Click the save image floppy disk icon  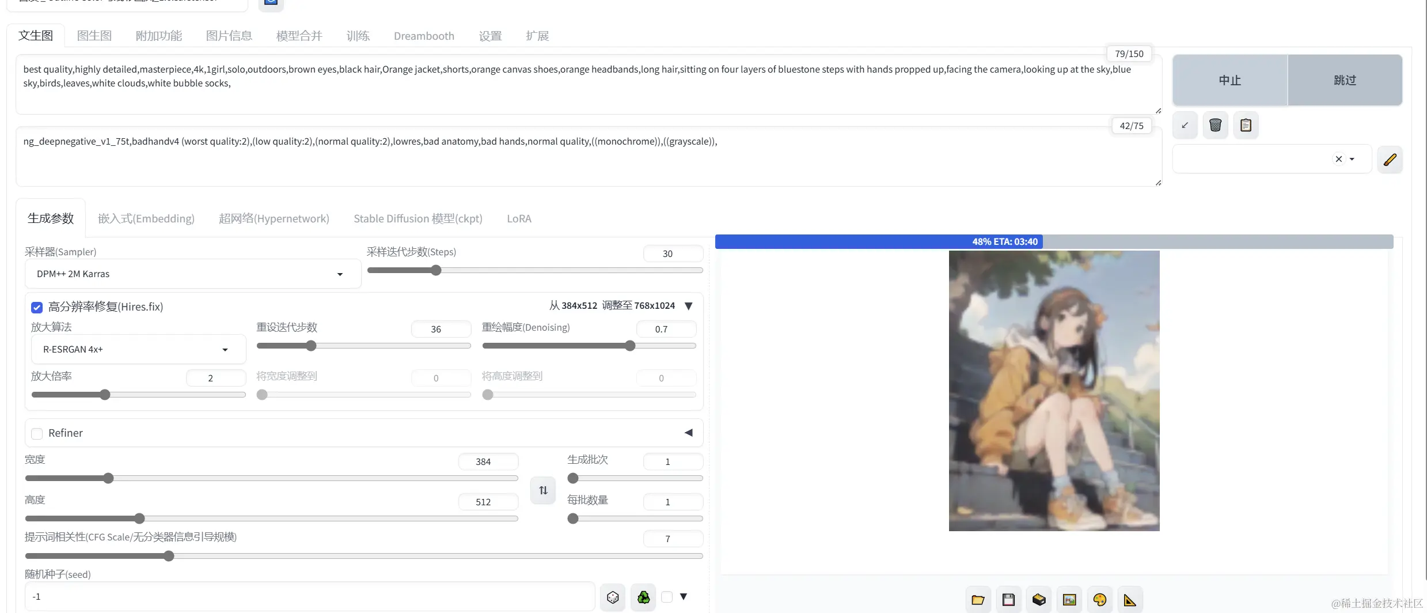[x=1008, y=600]
